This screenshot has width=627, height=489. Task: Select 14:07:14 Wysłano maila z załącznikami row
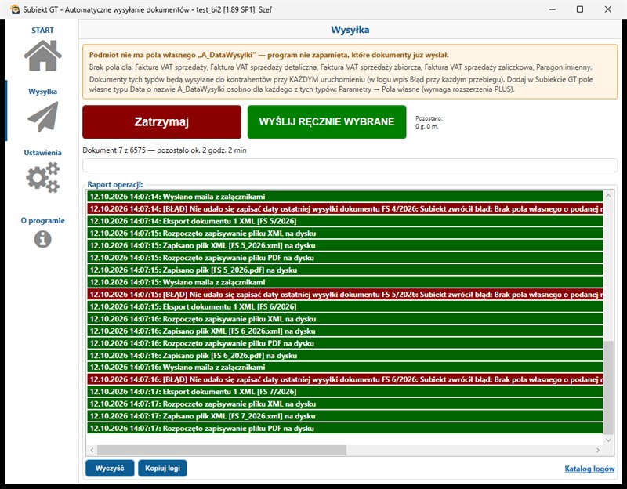(345, 197)
